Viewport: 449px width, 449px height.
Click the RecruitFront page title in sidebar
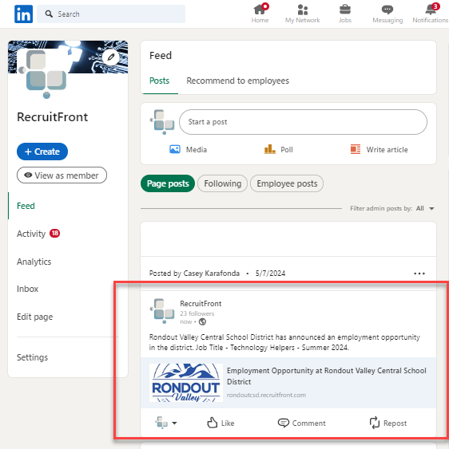point(52,117)
